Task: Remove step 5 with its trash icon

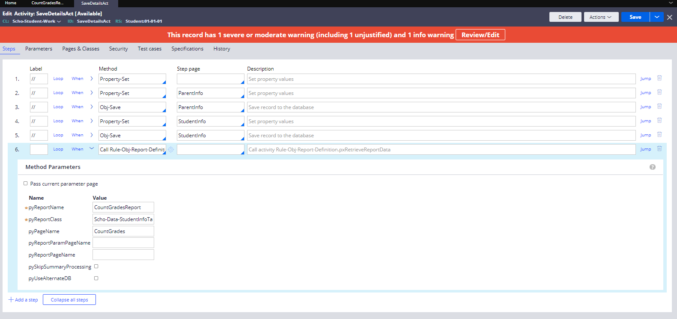Action: coord(659,135)
